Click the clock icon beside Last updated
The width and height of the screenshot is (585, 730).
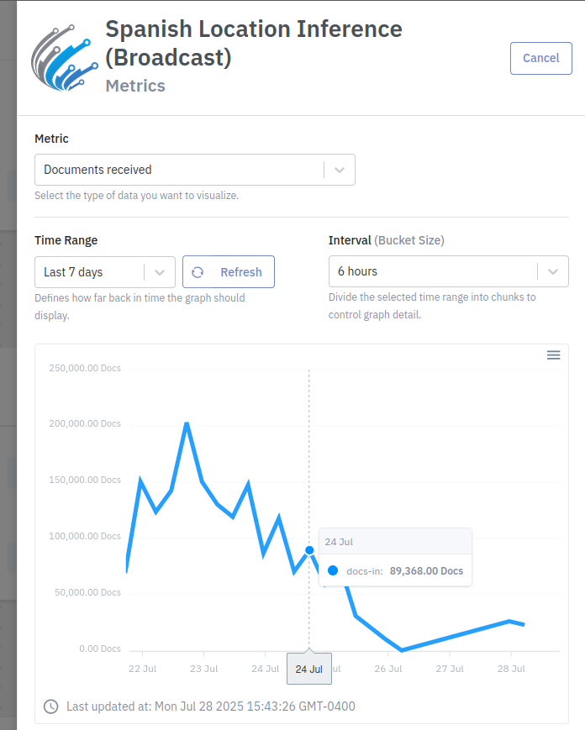click(x=50, y=706)
